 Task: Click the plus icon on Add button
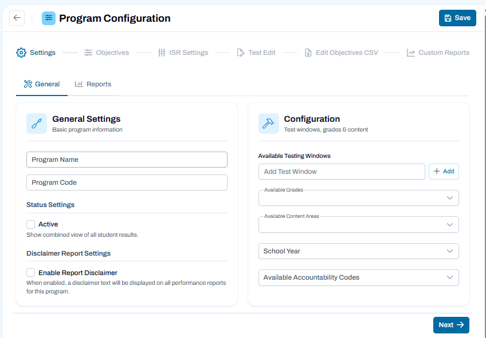pos(436,172)
